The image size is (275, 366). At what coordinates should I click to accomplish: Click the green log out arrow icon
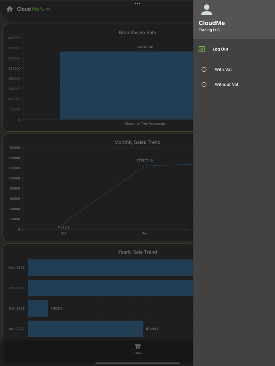(202, 49)
